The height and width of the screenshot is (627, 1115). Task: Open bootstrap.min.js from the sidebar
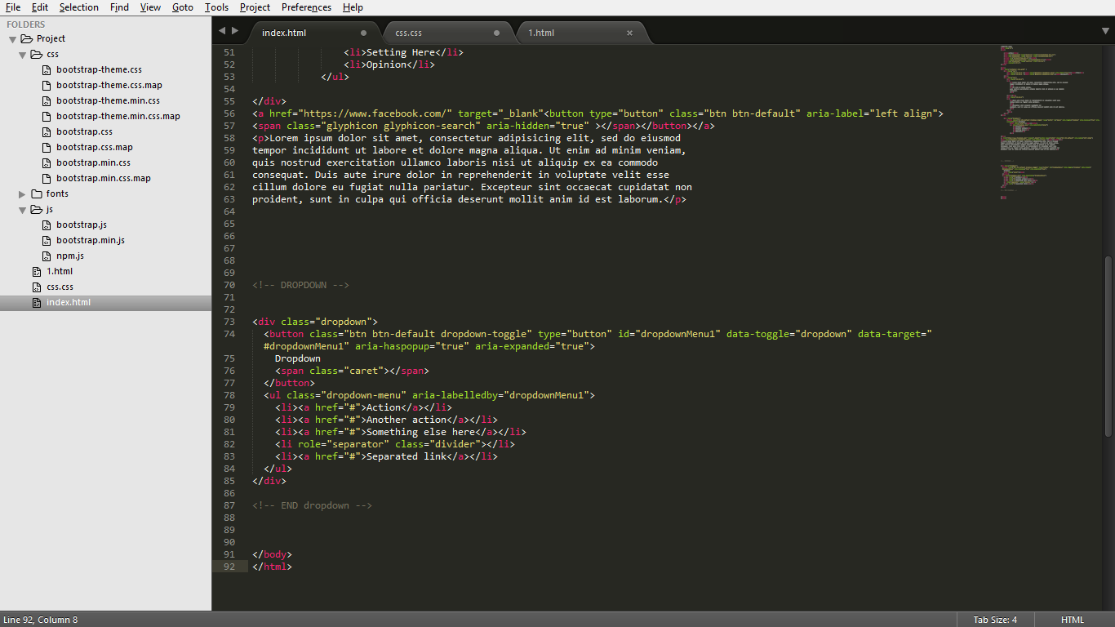pos(90,241)
